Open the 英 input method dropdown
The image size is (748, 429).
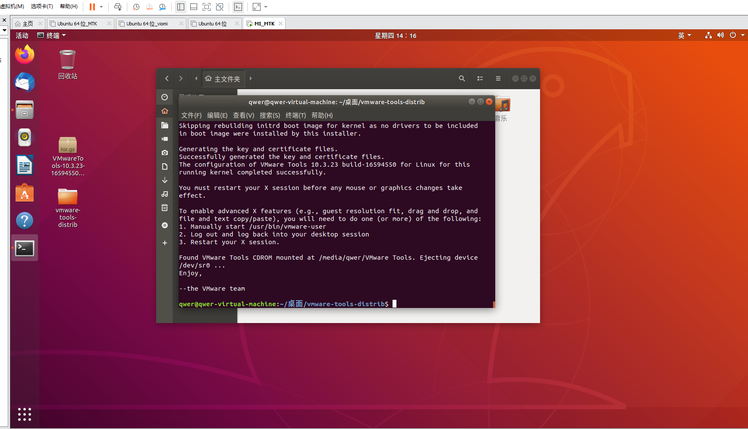(x=684, y=35)
